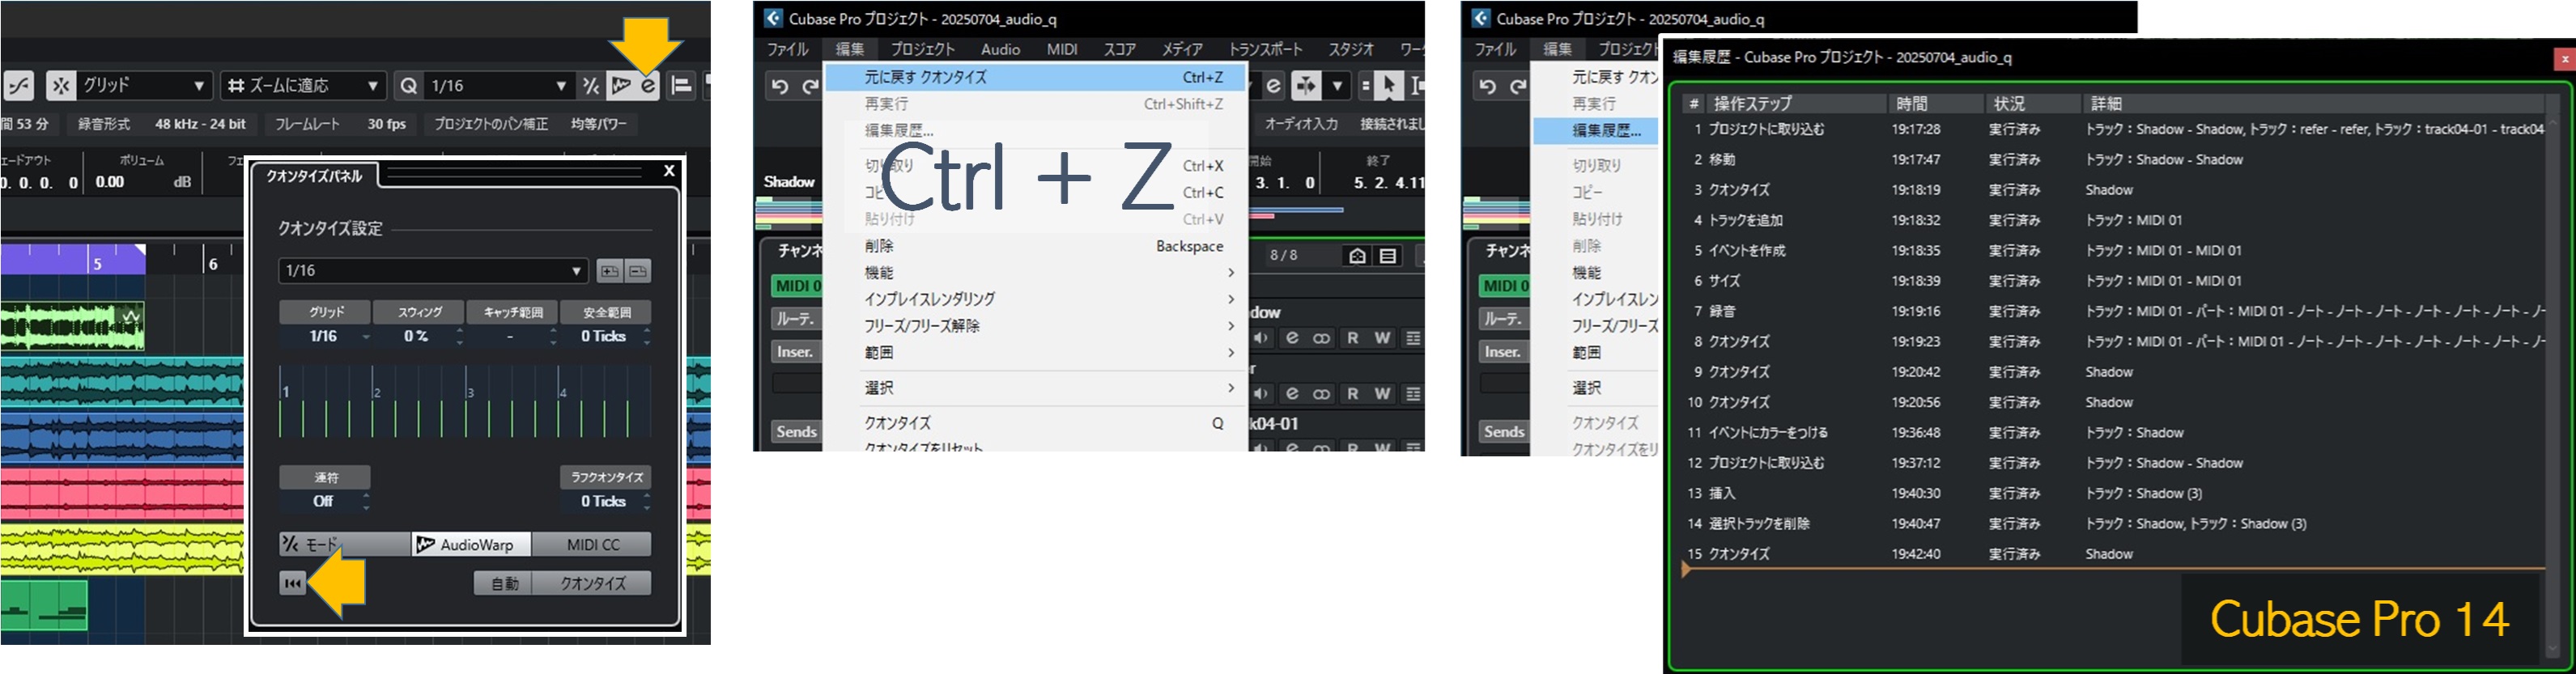Screen dimensions: 2576x674
Task: Click reset quantize icon at panel bottom left
Action: (292, 583)
